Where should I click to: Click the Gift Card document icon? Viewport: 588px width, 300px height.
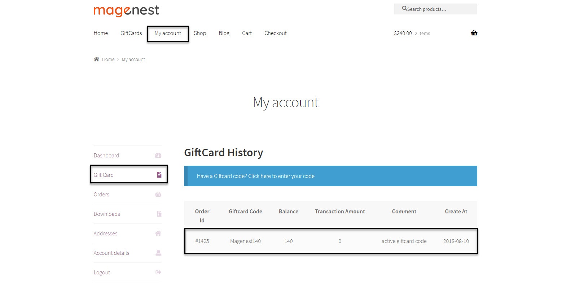(159, 175)
